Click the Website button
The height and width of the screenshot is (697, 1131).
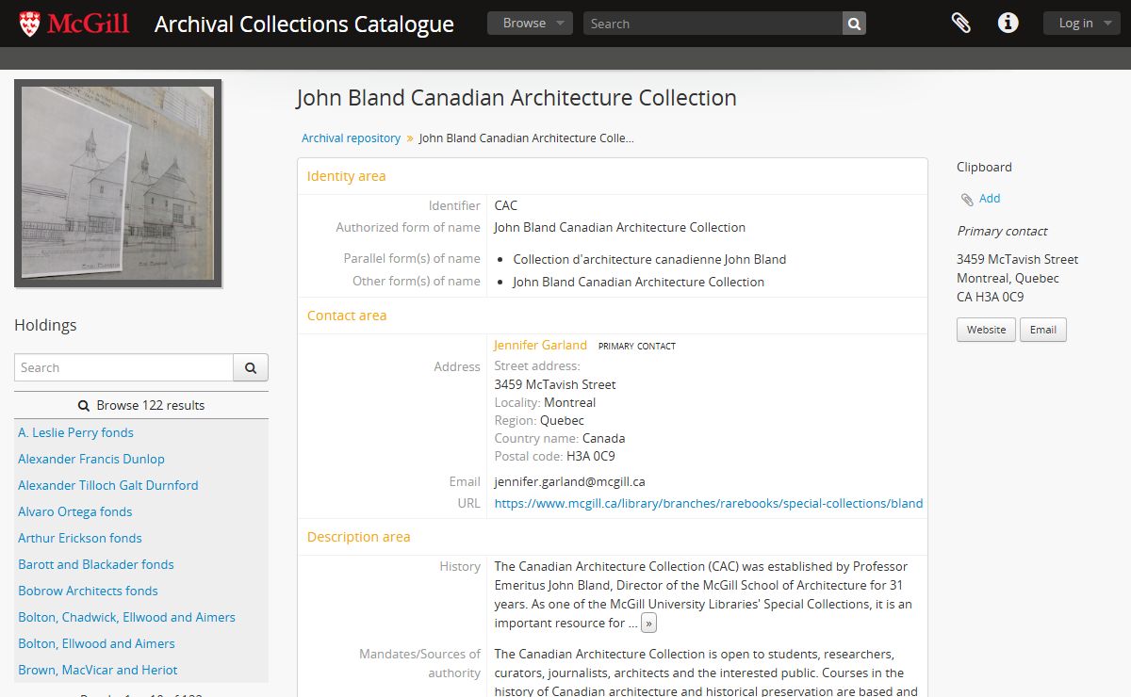[x=986, y=330]
